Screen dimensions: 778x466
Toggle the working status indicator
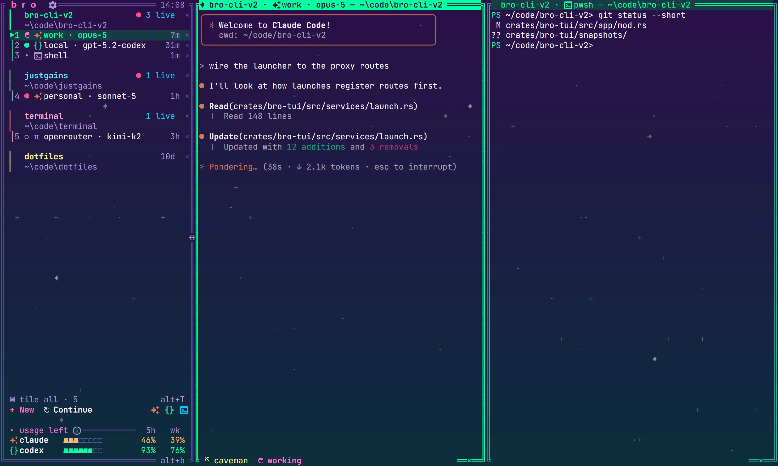click(280, 460)
